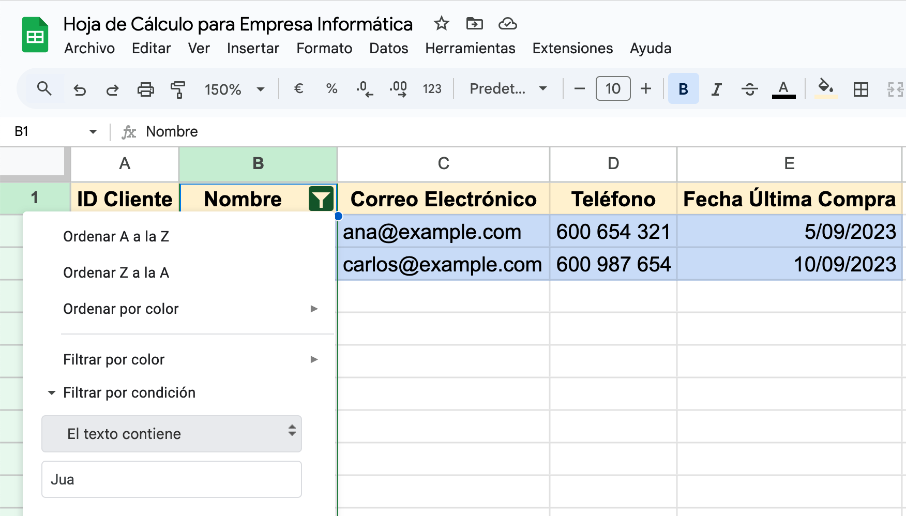Screen dimensions: 906x516
Task: Click the redo arrow icon
Action: coord(112,89)
